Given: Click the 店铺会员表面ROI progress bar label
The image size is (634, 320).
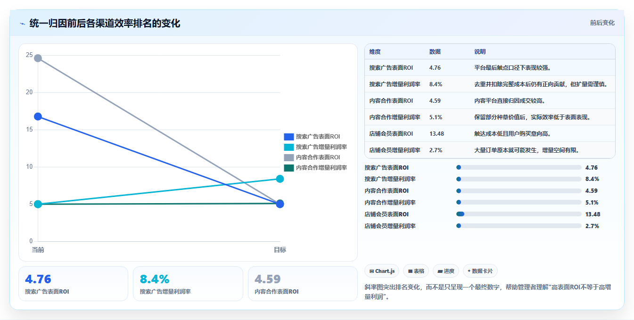Looking at the screenshot, I should tap(387, 214).
